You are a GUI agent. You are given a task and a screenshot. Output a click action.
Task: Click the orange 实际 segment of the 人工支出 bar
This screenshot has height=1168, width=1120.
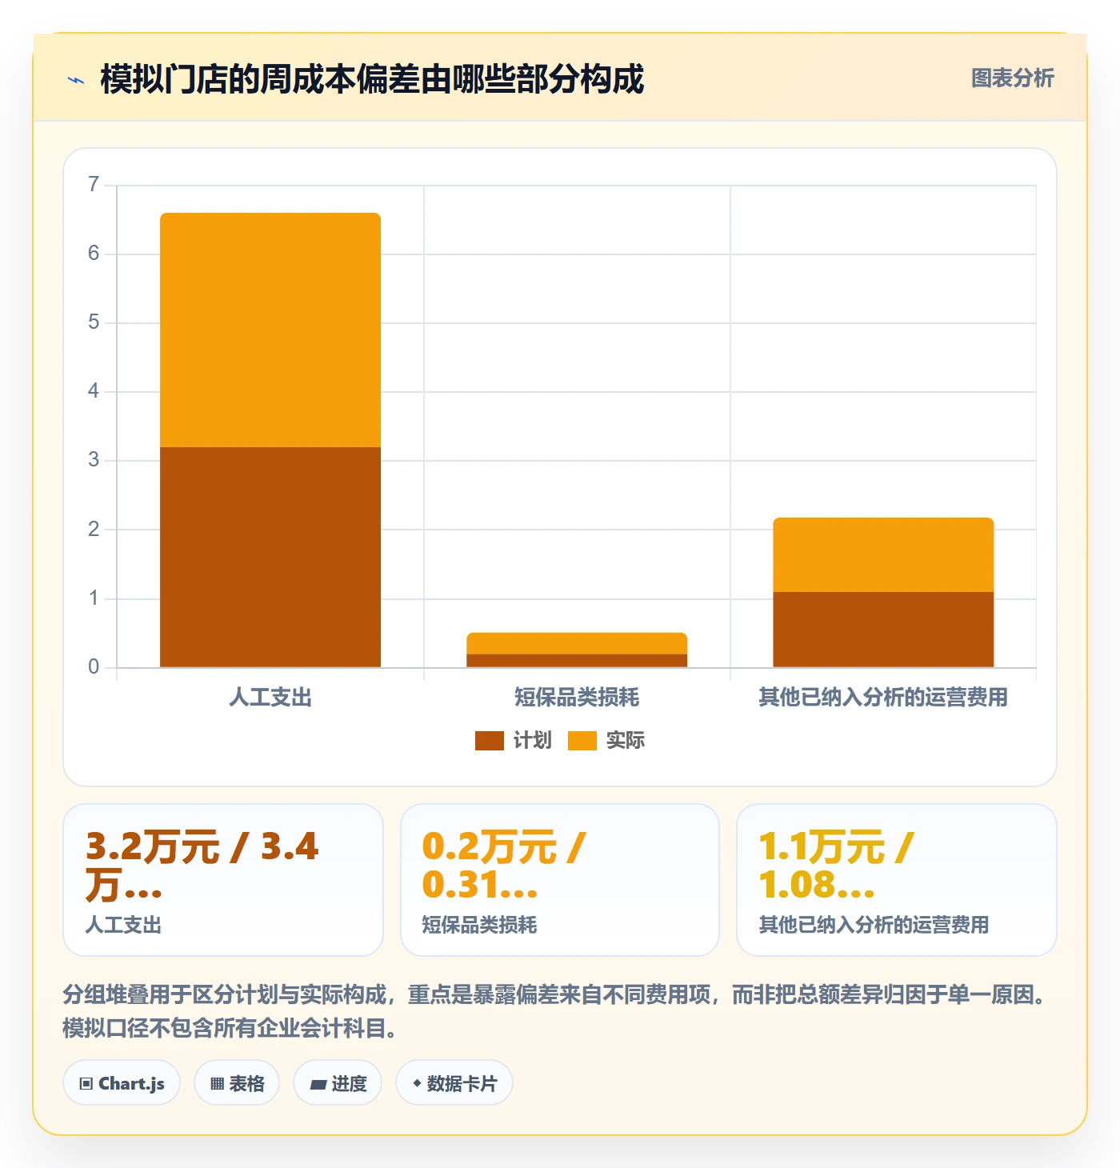click(270, 330)
